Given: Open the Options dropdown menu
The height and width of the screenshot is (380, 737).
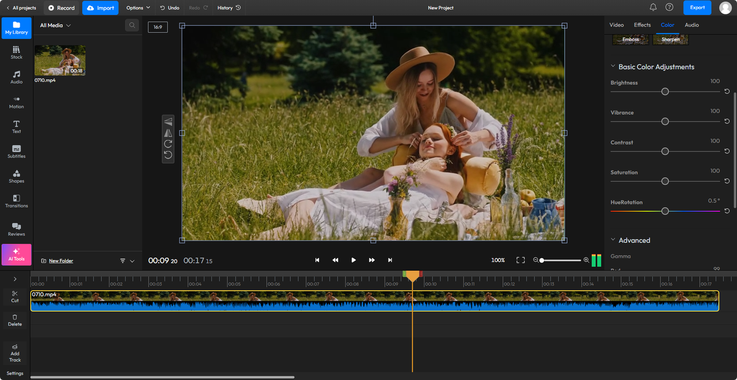Looking at the screenshot, I should coord(138,8).
